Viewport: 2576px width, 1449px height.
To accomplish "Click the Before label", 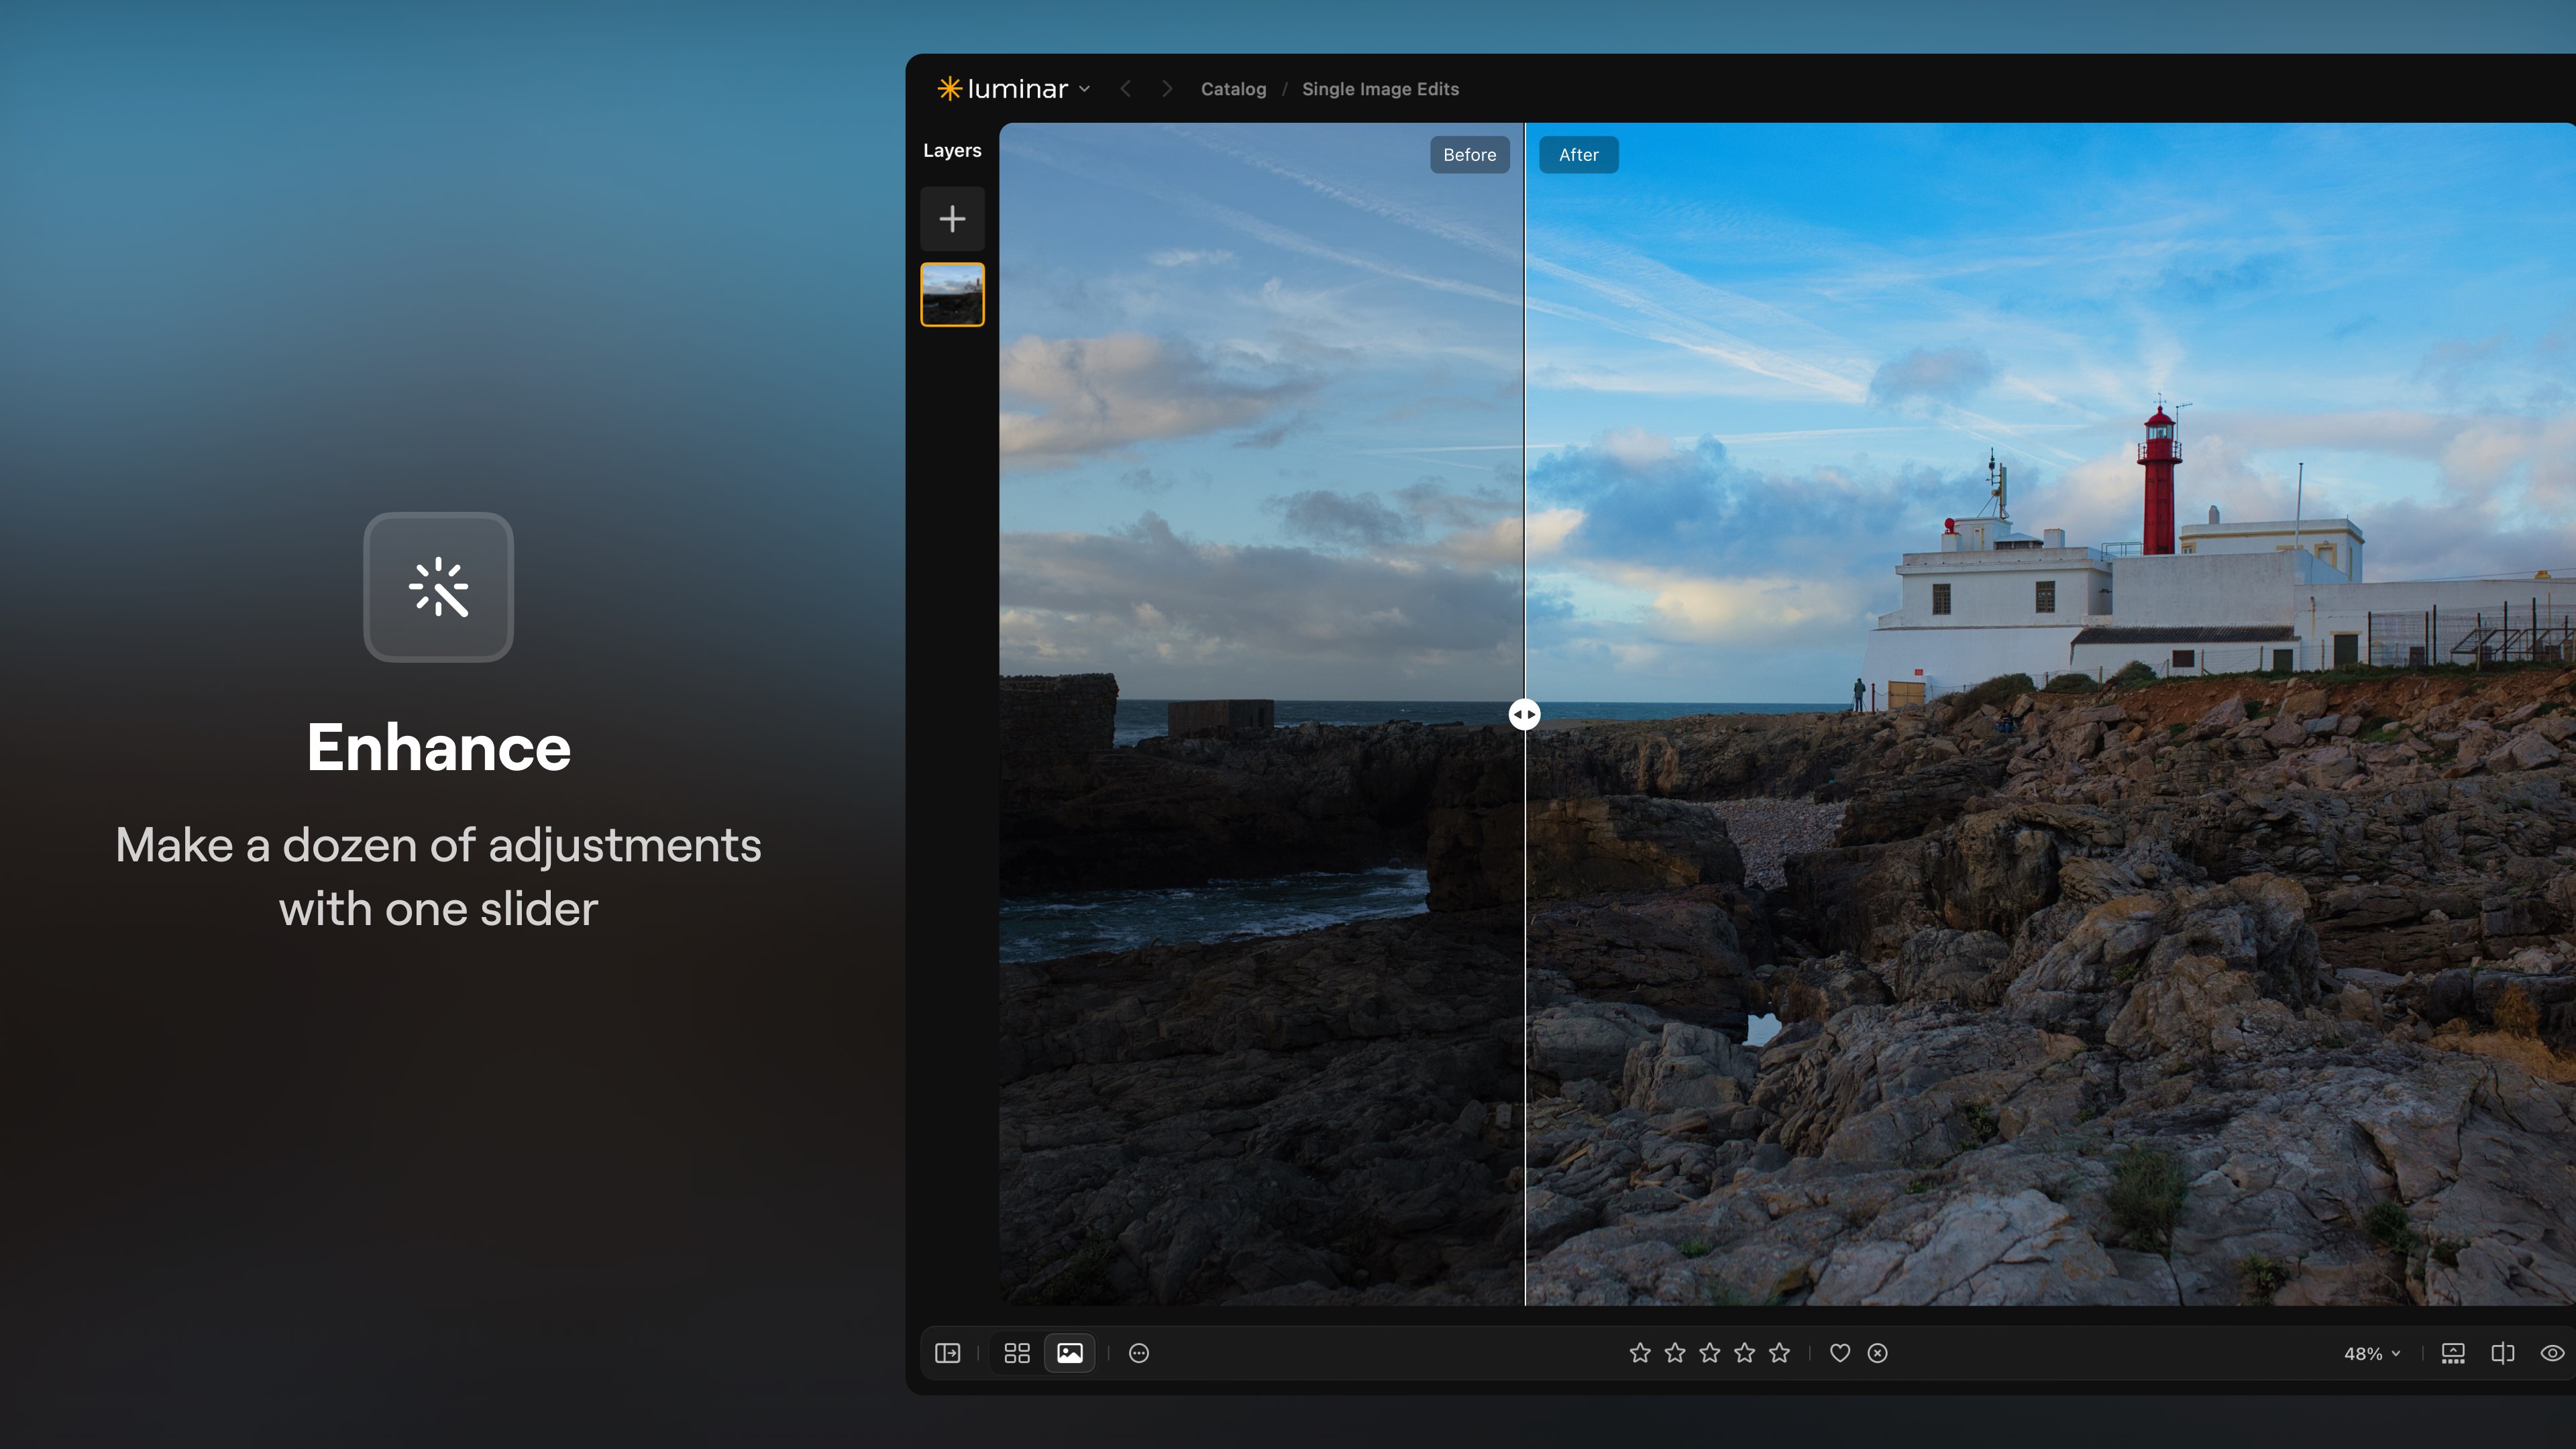I will [x=1469, y=155].
